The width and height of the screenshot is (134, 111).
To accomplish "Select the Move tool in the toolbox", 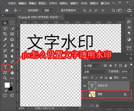I will point(5,23).
